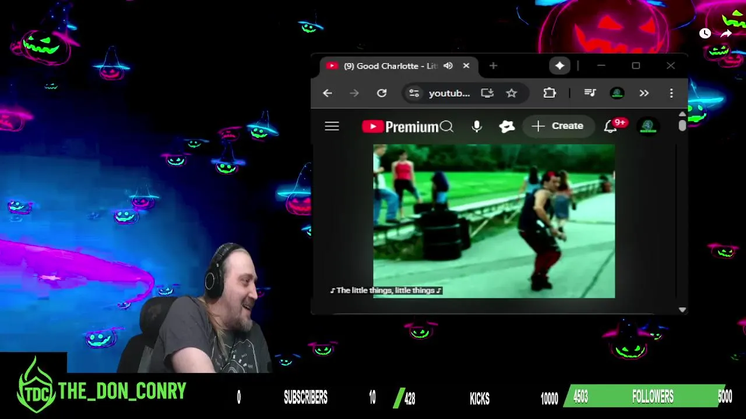This screenshot has width=746, height=419.
Task: Expand the hidden toolbar items chevron
Action: point(644,93)
